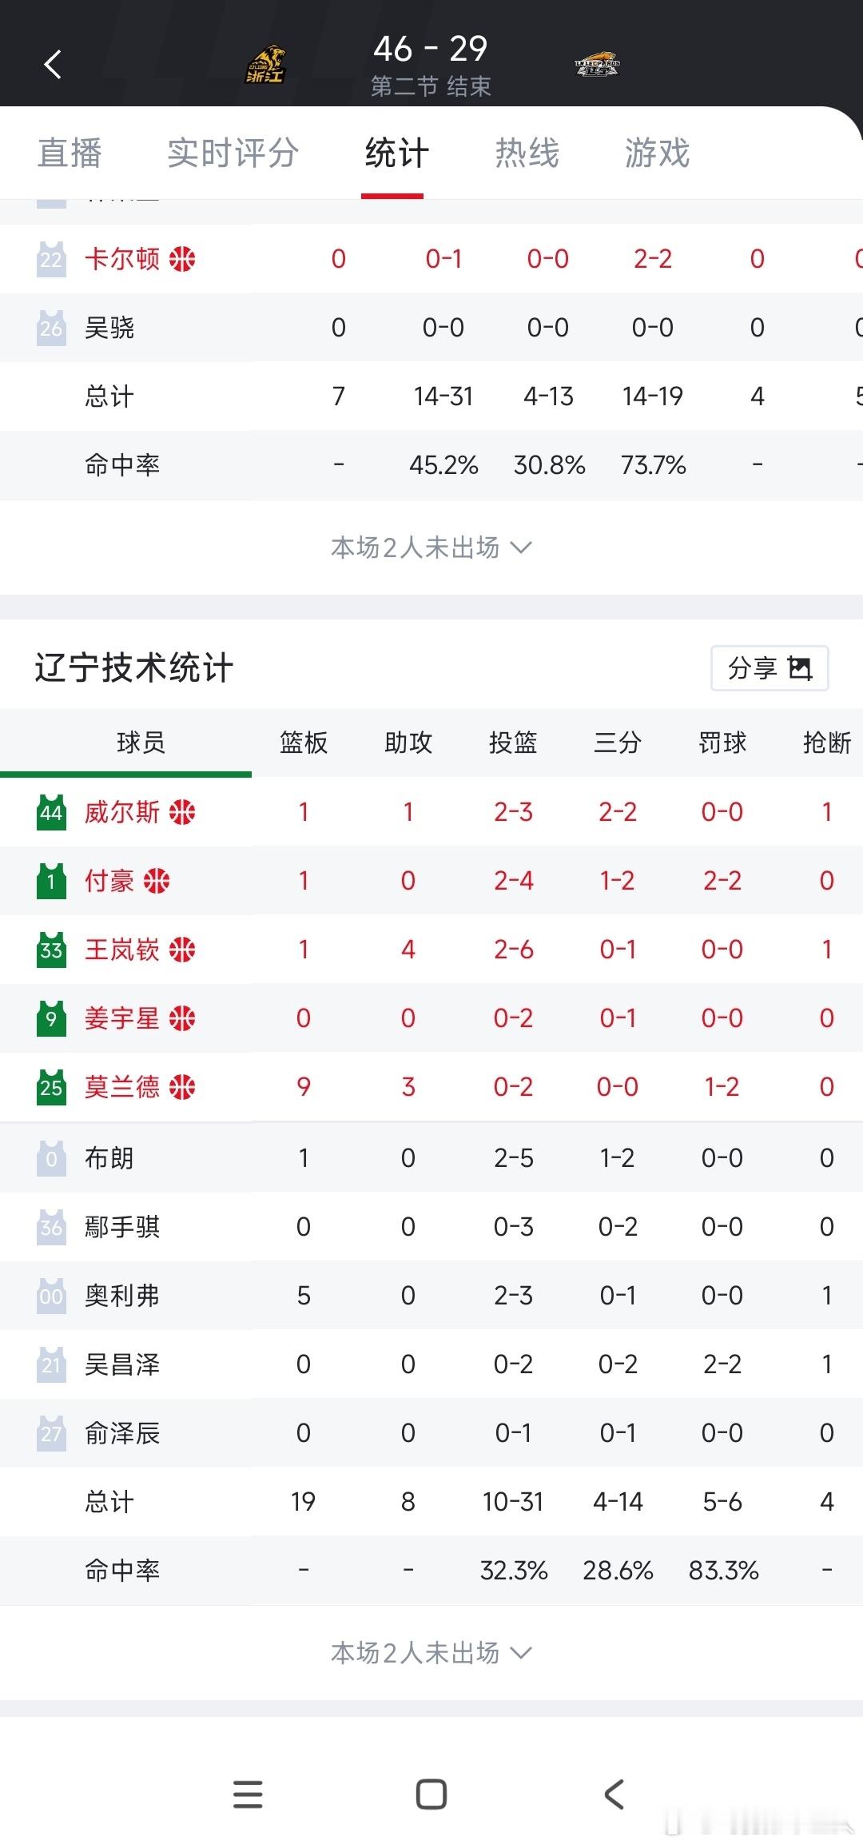This screenshot has width=863, height=1844.
Task: Tap the back arrow at top left
Action: point(53,64)
